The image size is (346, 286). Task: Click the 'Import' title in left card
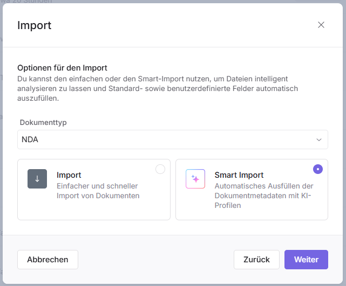(69, 175)
